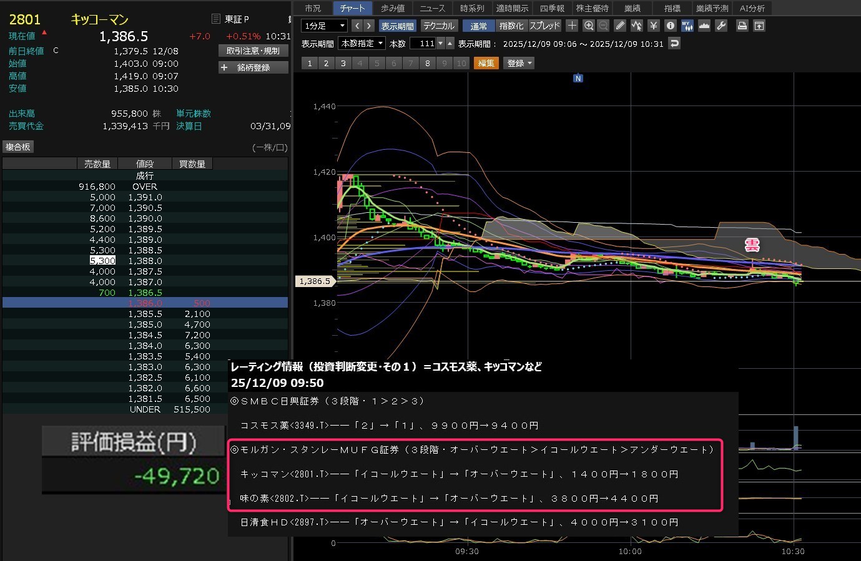Click the 本数 input field showing 111
The width and height of the screenshot is (861, 561).
click(x=423, y=44)
